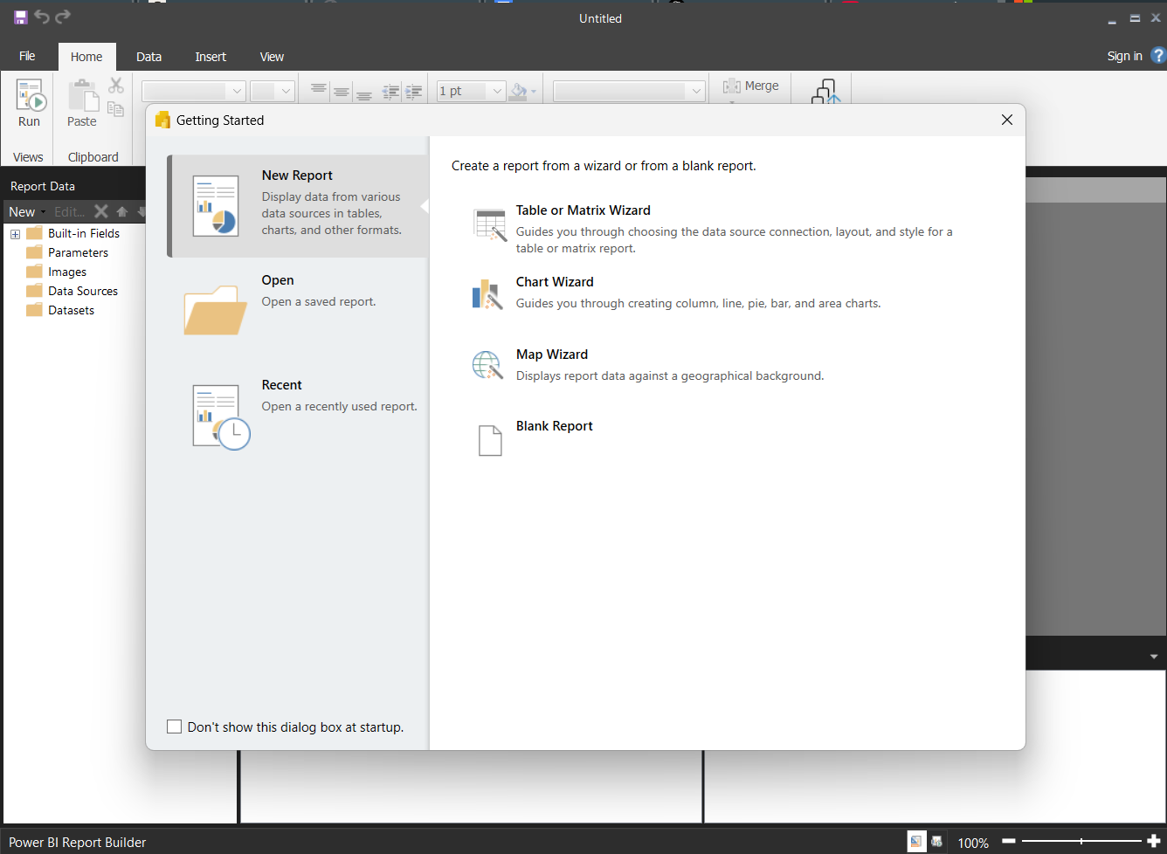Click the Redo arrow in title bar
Screen dimensions: 1167x854
[63, 17]
